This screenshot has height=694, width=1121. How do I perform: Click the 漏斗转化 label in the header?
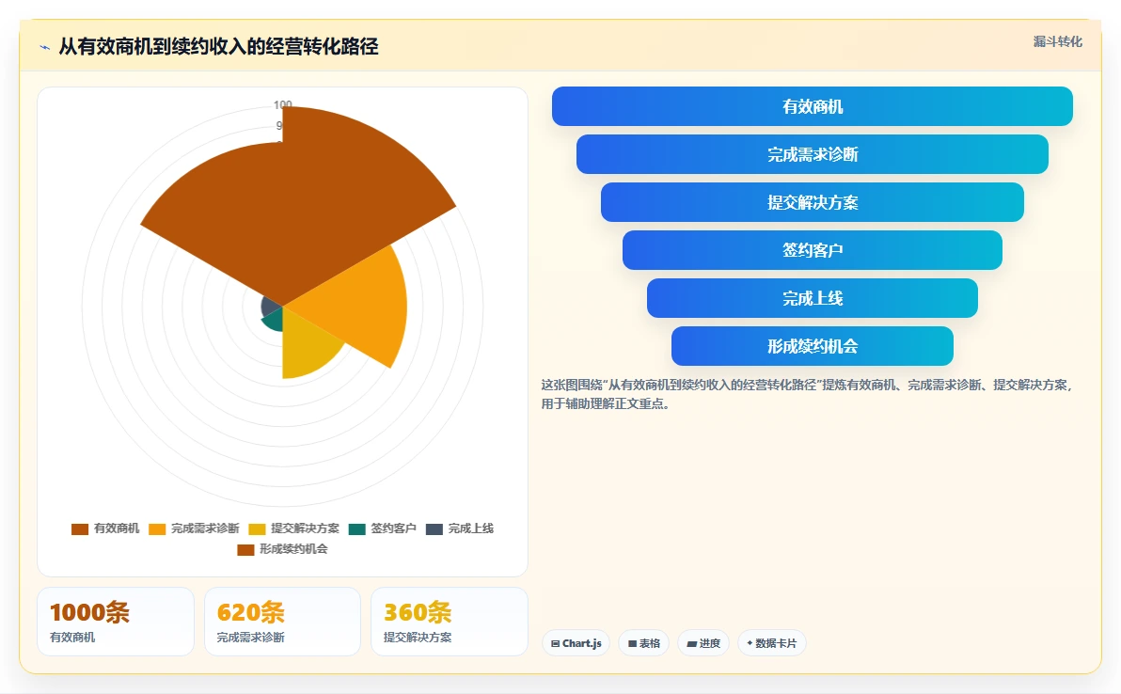(x=1057, y=41)
